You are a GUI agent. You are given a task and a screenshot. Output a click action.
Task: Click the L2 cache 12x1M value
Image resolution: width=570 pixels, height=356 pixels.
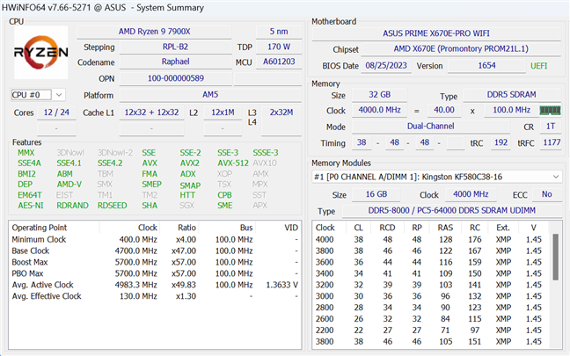[x=223, y=113]
